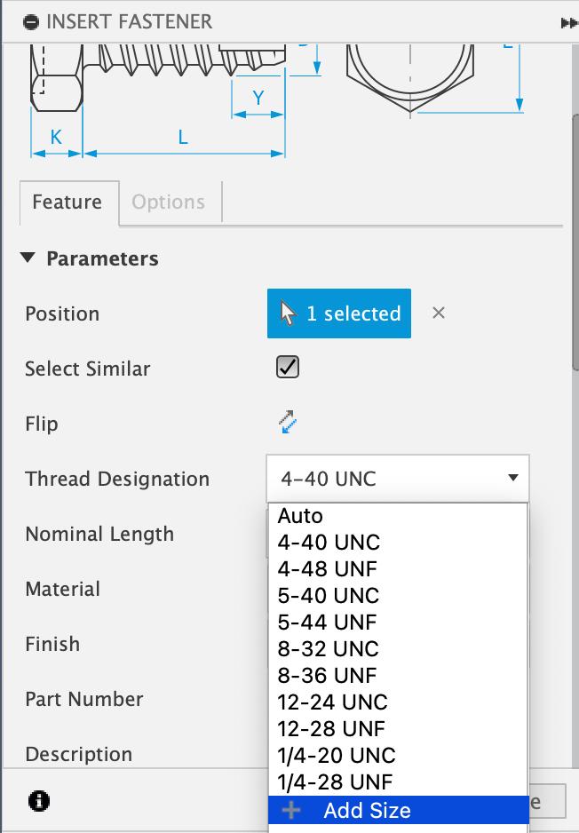The width and height of the screenshot is (579, 833).
Task: Click the Position 1 selected button
Action: pyautogui.click(x=338, y=313)
